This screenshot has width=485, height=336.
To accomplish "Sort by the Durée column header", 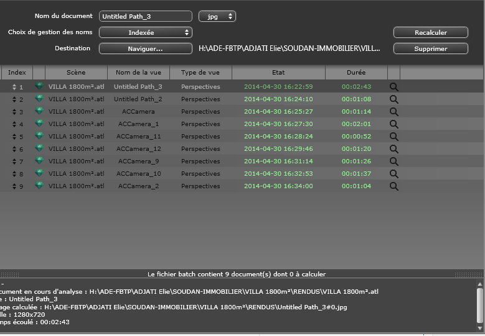I will tap(356, 73).
